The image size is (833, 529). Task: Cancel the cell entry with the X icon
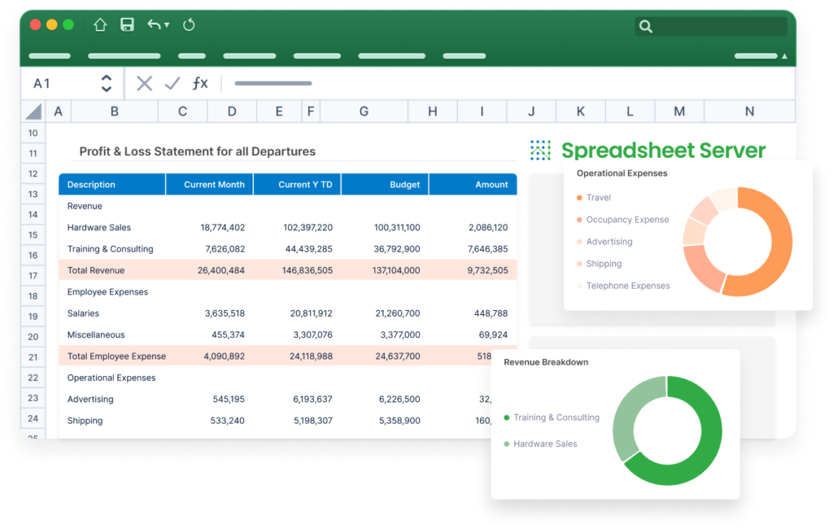click(144, 82)
